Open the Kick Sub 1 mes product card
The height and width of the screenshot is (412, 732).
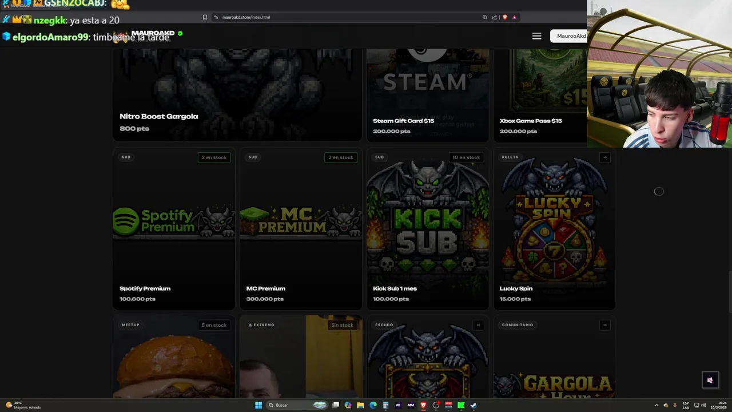(428, 229)
